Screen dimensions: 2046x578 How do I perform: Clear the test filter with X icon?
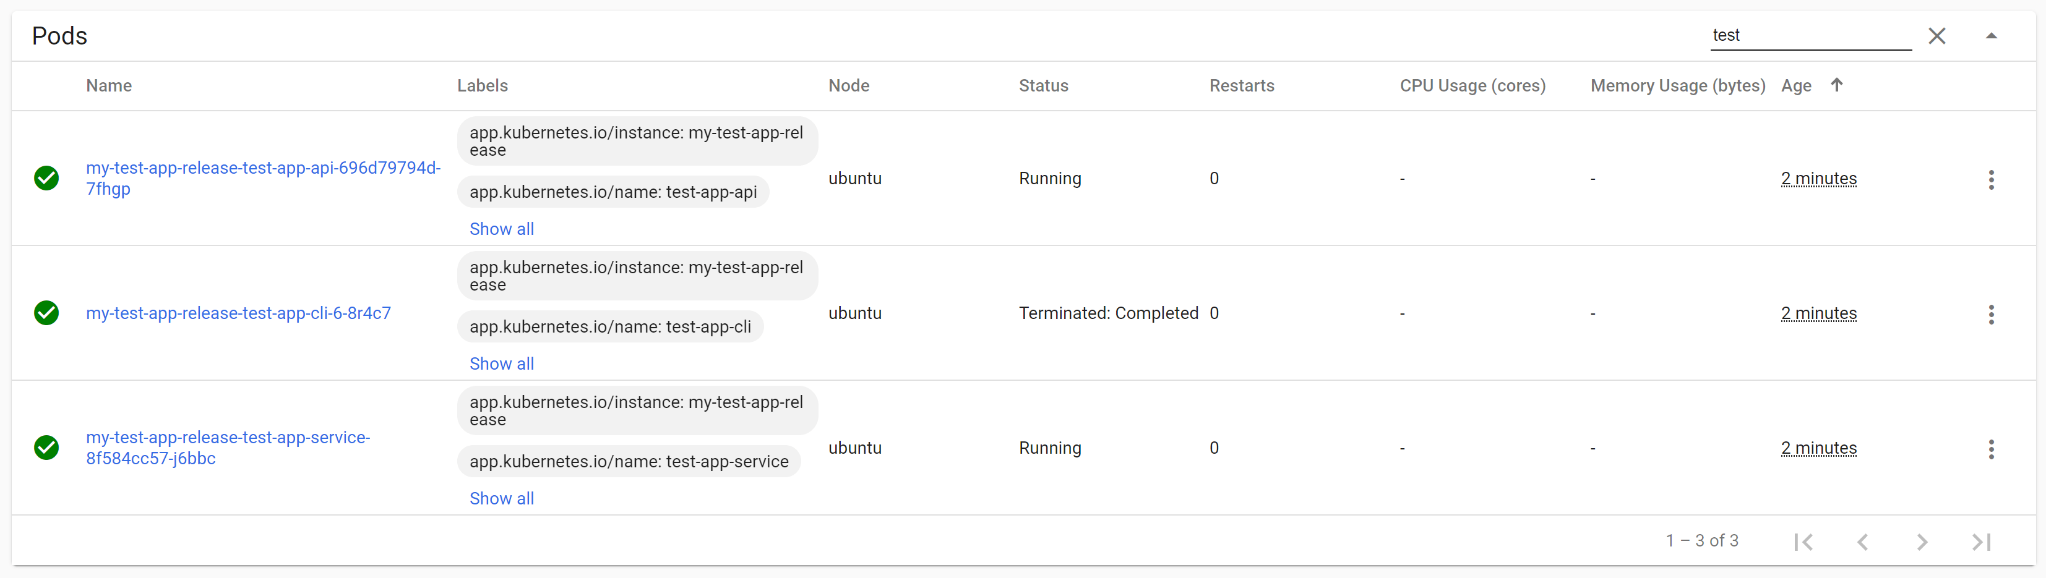click(x=1936, y=36)
